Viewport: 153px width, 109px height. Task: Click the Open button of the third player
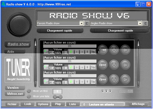click(x=103, y=79)
